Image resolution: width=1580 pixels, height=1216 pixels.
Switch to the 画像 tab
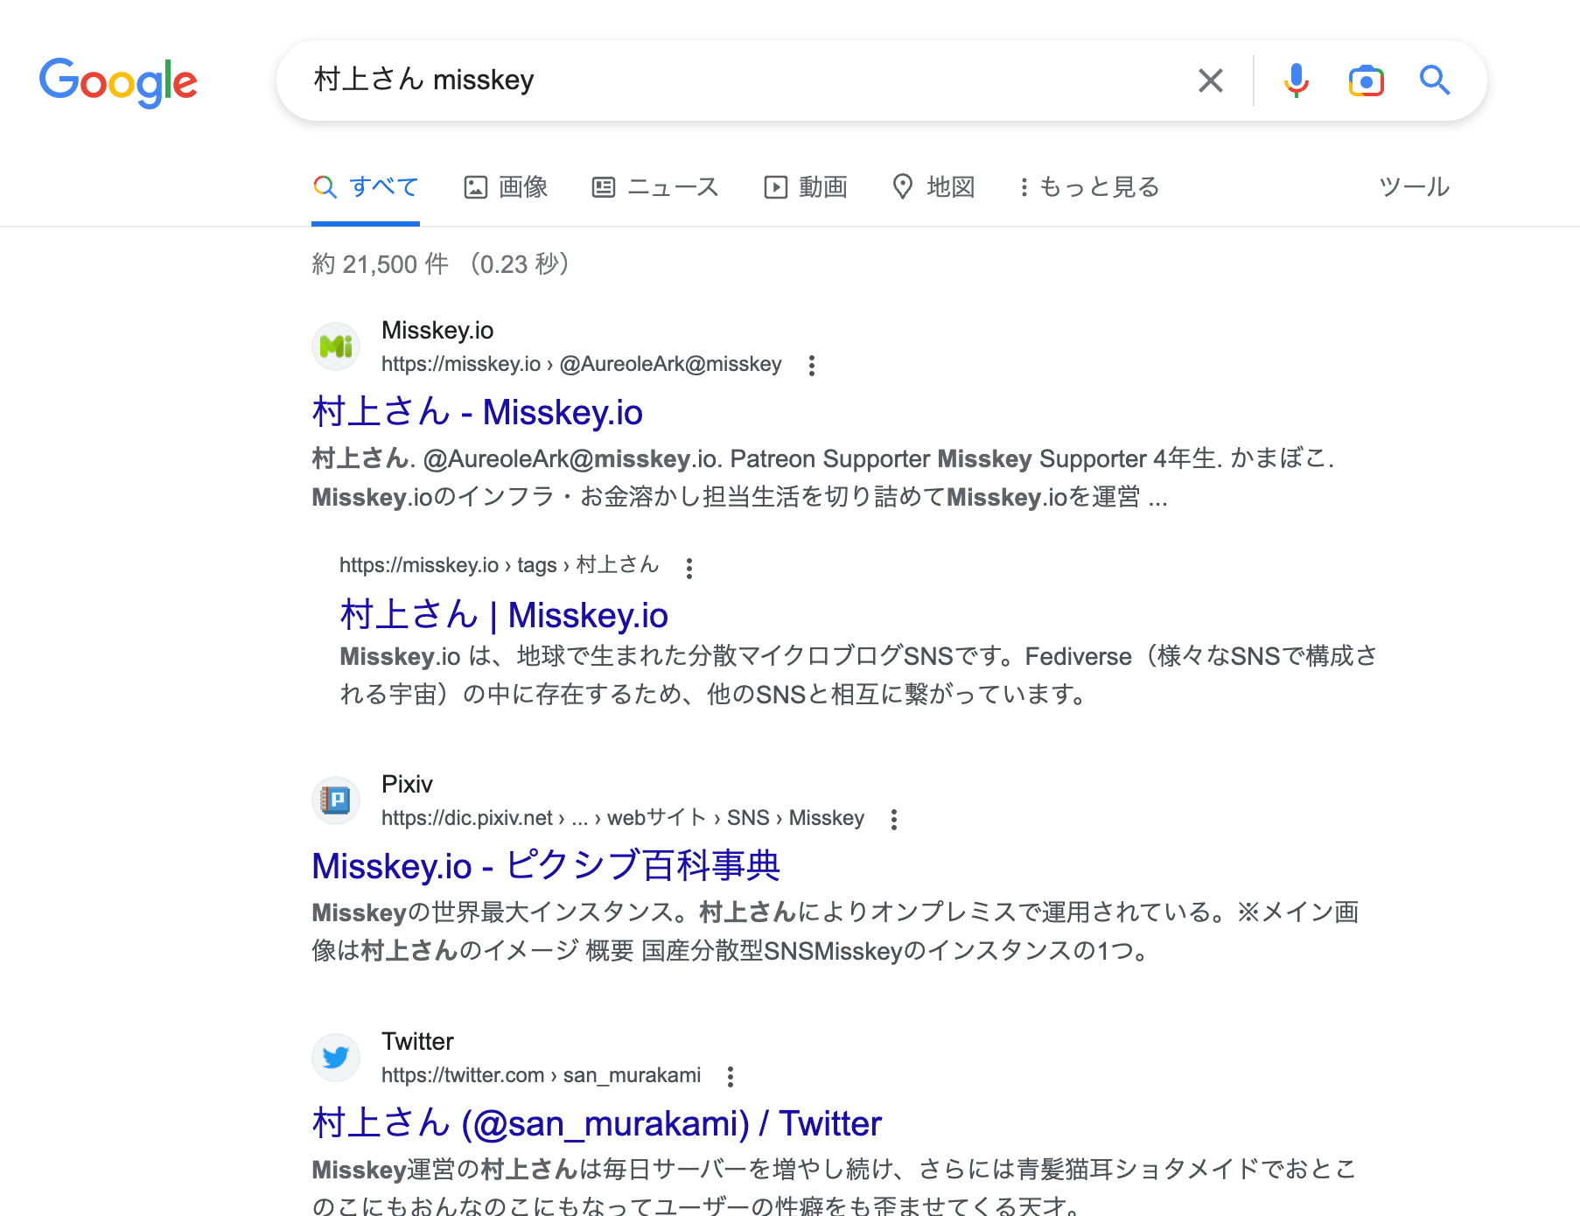point(506,187)
